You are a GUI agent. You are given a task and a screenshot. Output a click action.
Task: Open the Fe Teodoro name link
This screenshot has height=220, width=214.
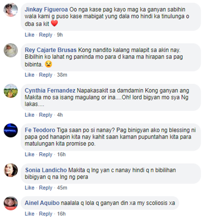pyautogui.click(x=40, y=130)
